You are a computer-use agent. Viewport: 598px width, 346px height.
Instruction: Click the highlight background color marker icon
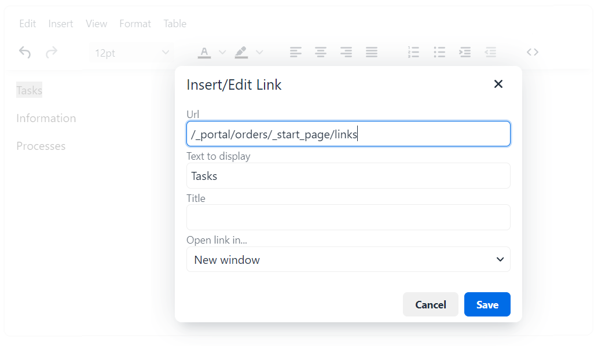241,53
